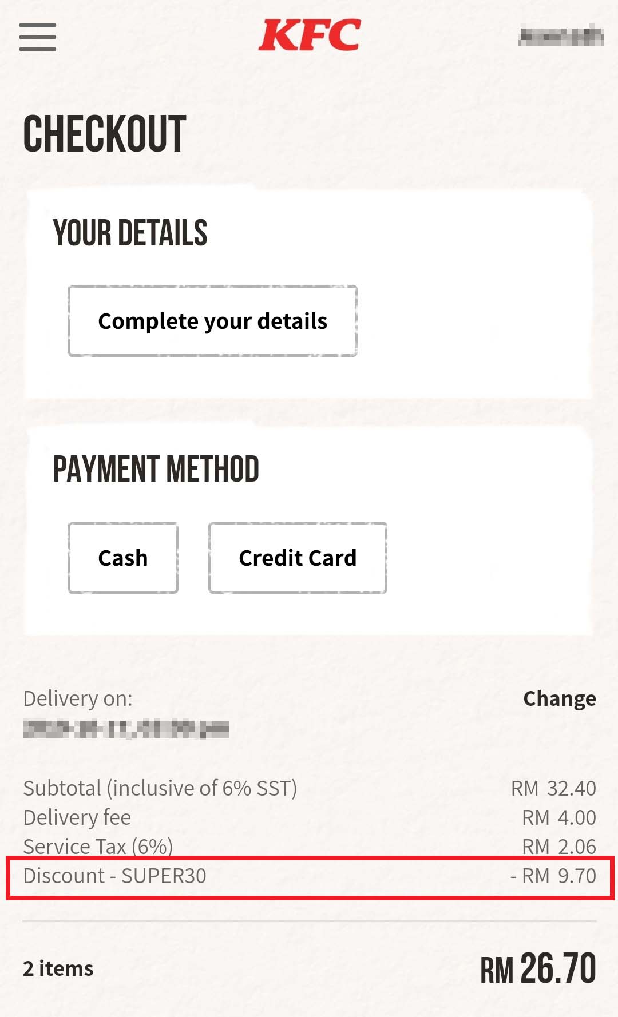Choose Credit Card payment option
The width and height of the screenshot is (618, 1017).
298,558
